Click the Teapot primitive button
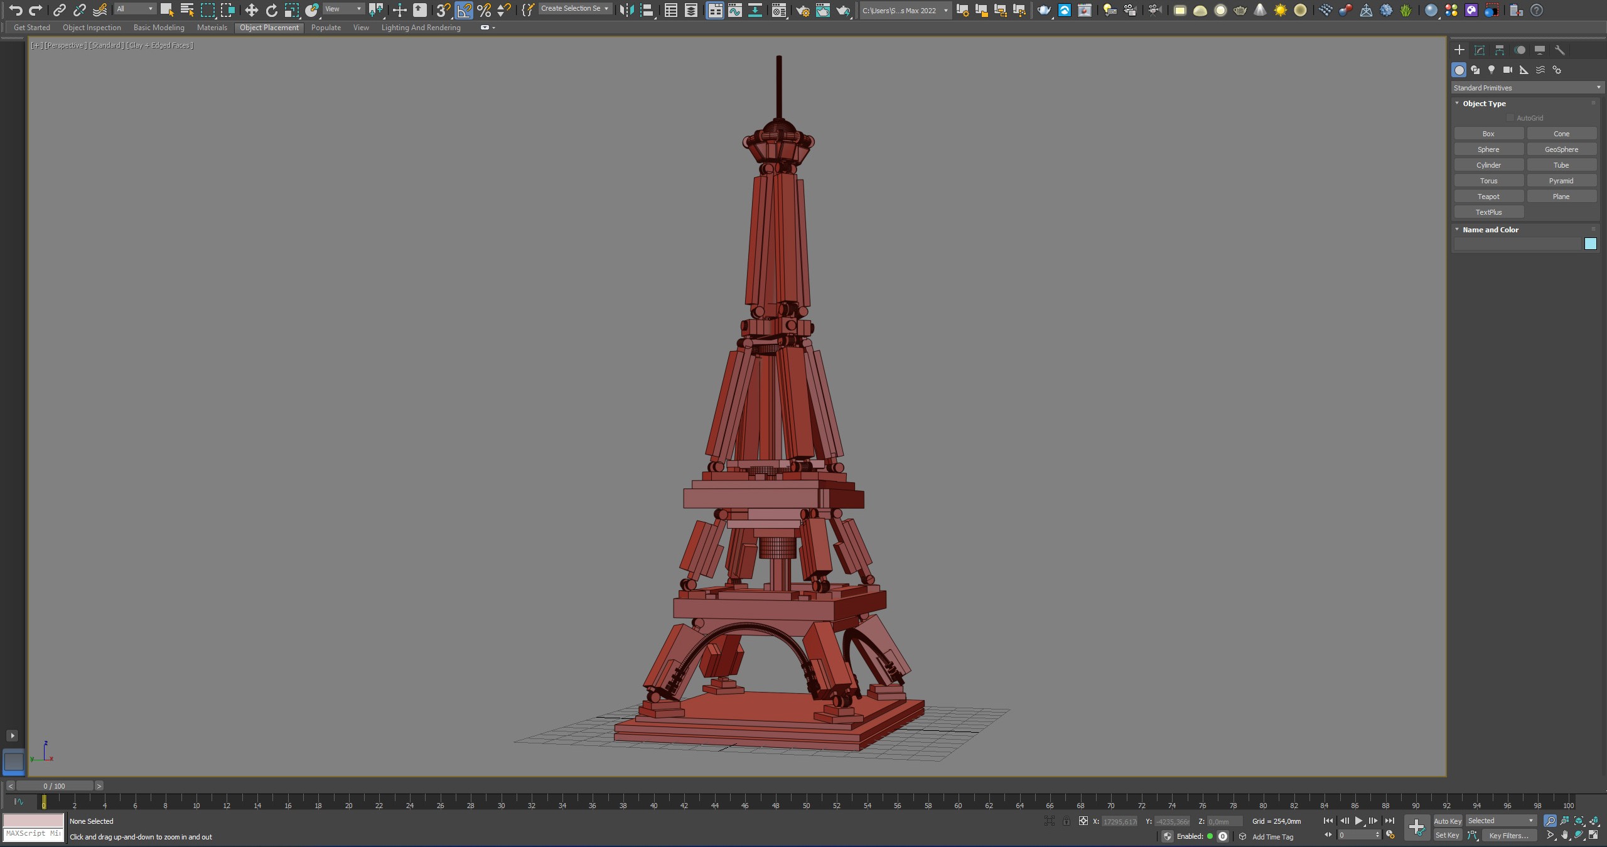 [x=1488, y=197]
